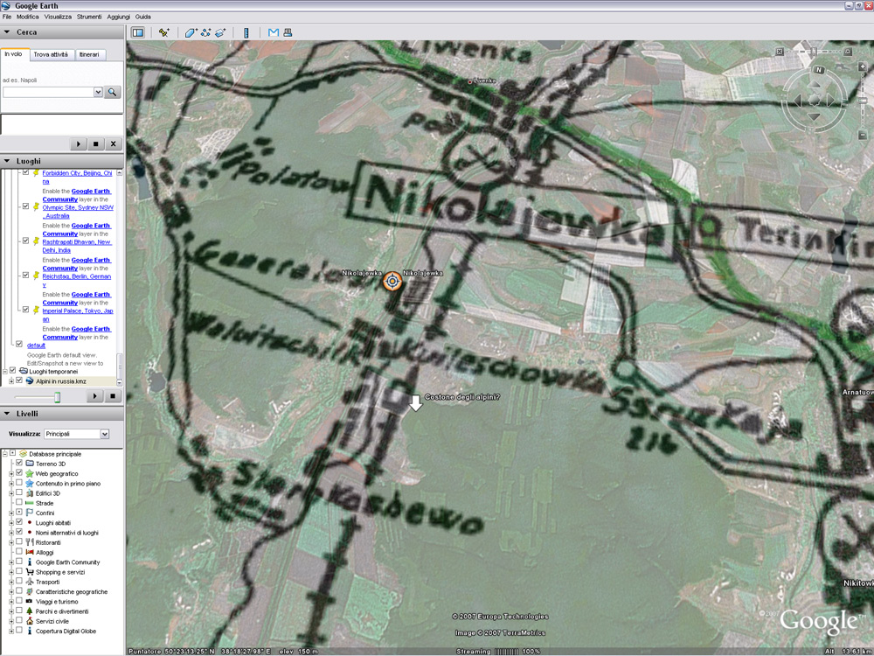Click the email envelope toolbar icon
The image size is (874, 656).
[273, 33]
